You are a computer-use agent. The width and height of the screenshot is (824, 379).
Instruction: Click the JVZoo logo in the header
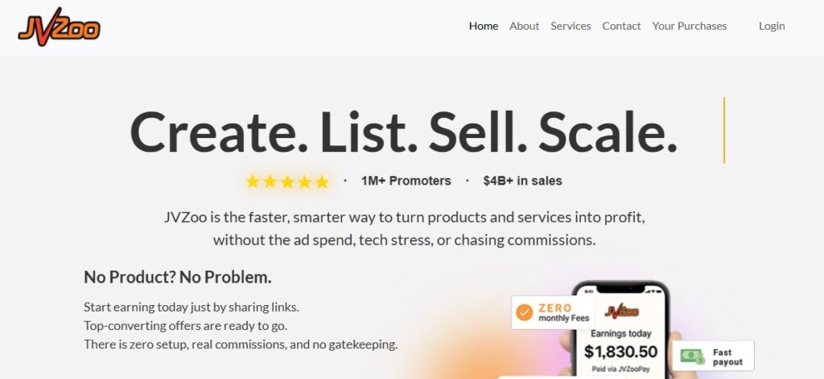click(60, 27)
